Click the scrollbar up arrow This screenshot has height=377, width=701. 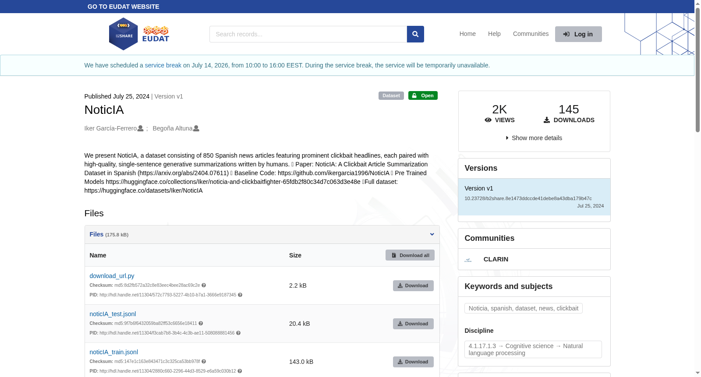tap(697, 4)
